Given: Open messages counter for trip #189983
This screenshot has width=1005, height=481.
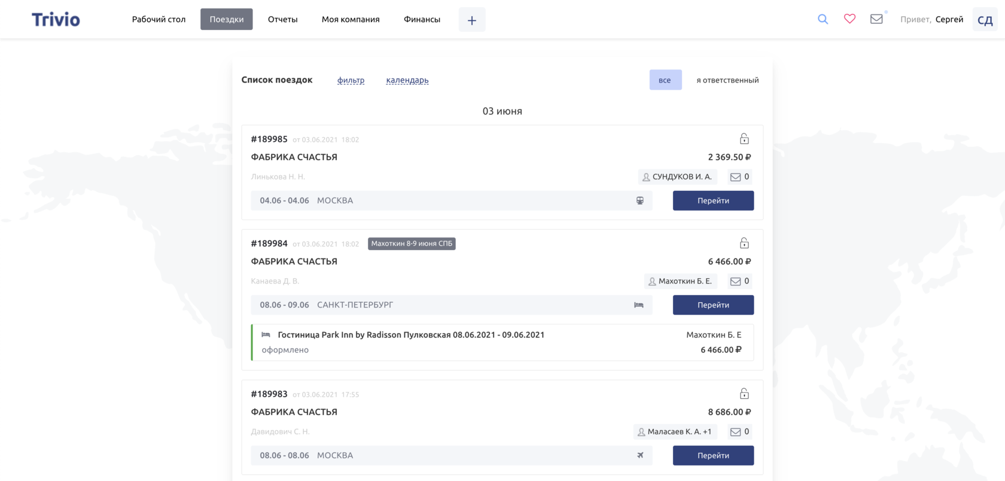Looking at the screenshot, I should click(740, 432).
